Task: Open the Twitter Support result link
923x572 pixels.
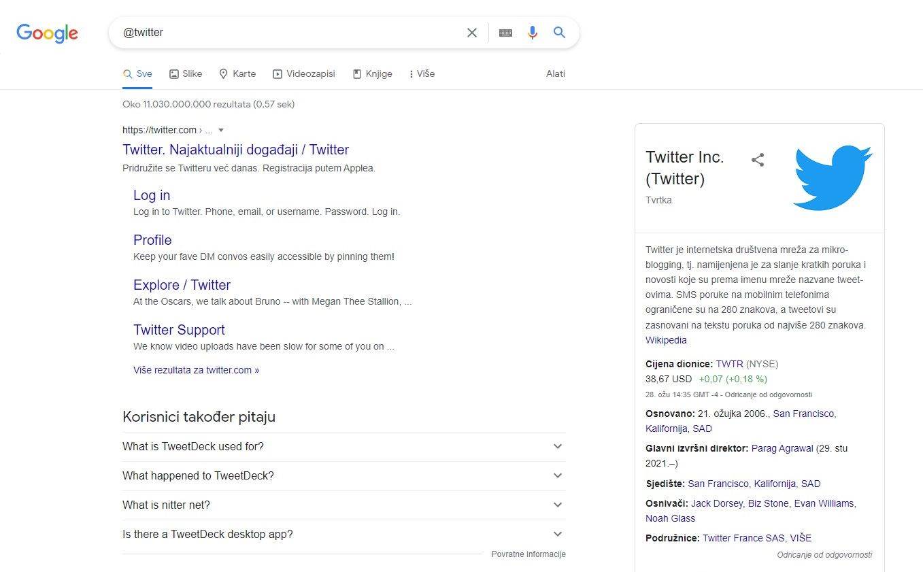Action: coord(179,330)
